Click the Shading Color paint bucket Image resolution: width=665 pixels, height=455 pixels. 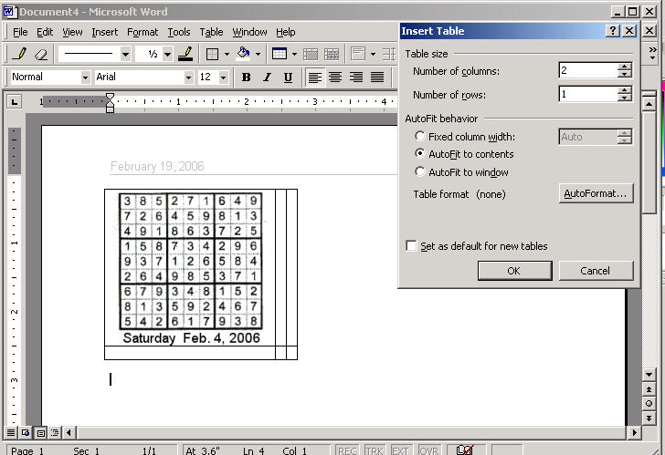[243, 54]
